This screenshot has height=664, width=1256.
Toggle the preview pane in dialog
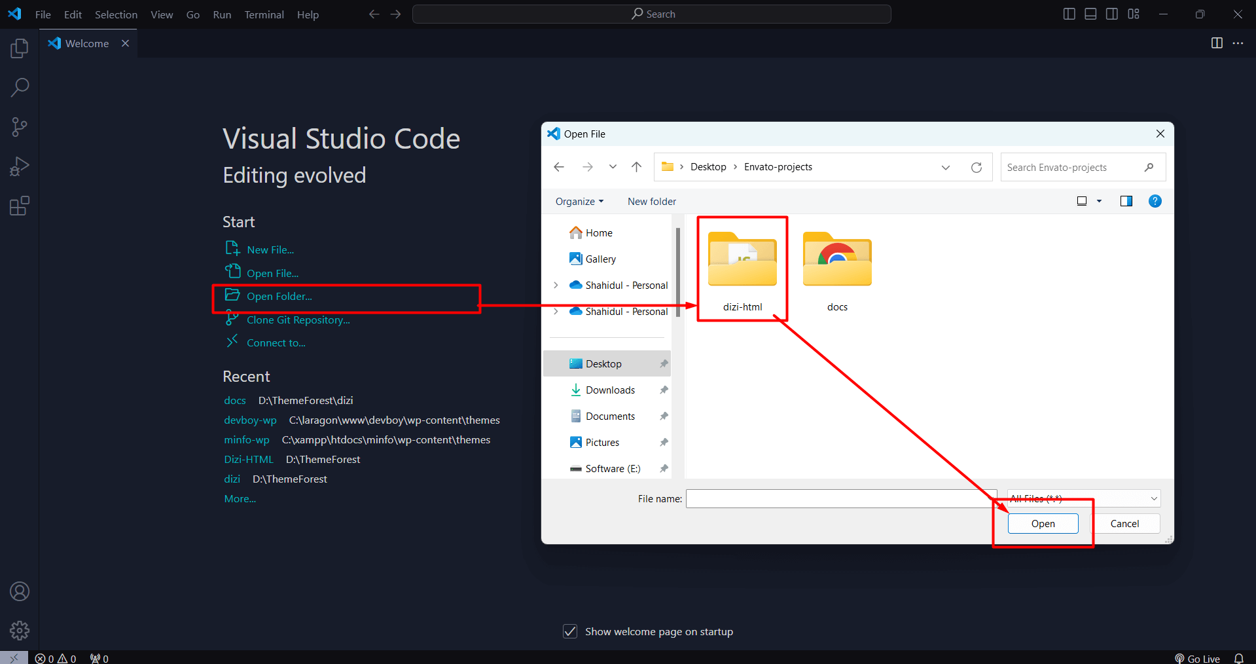click(1126, 201)
